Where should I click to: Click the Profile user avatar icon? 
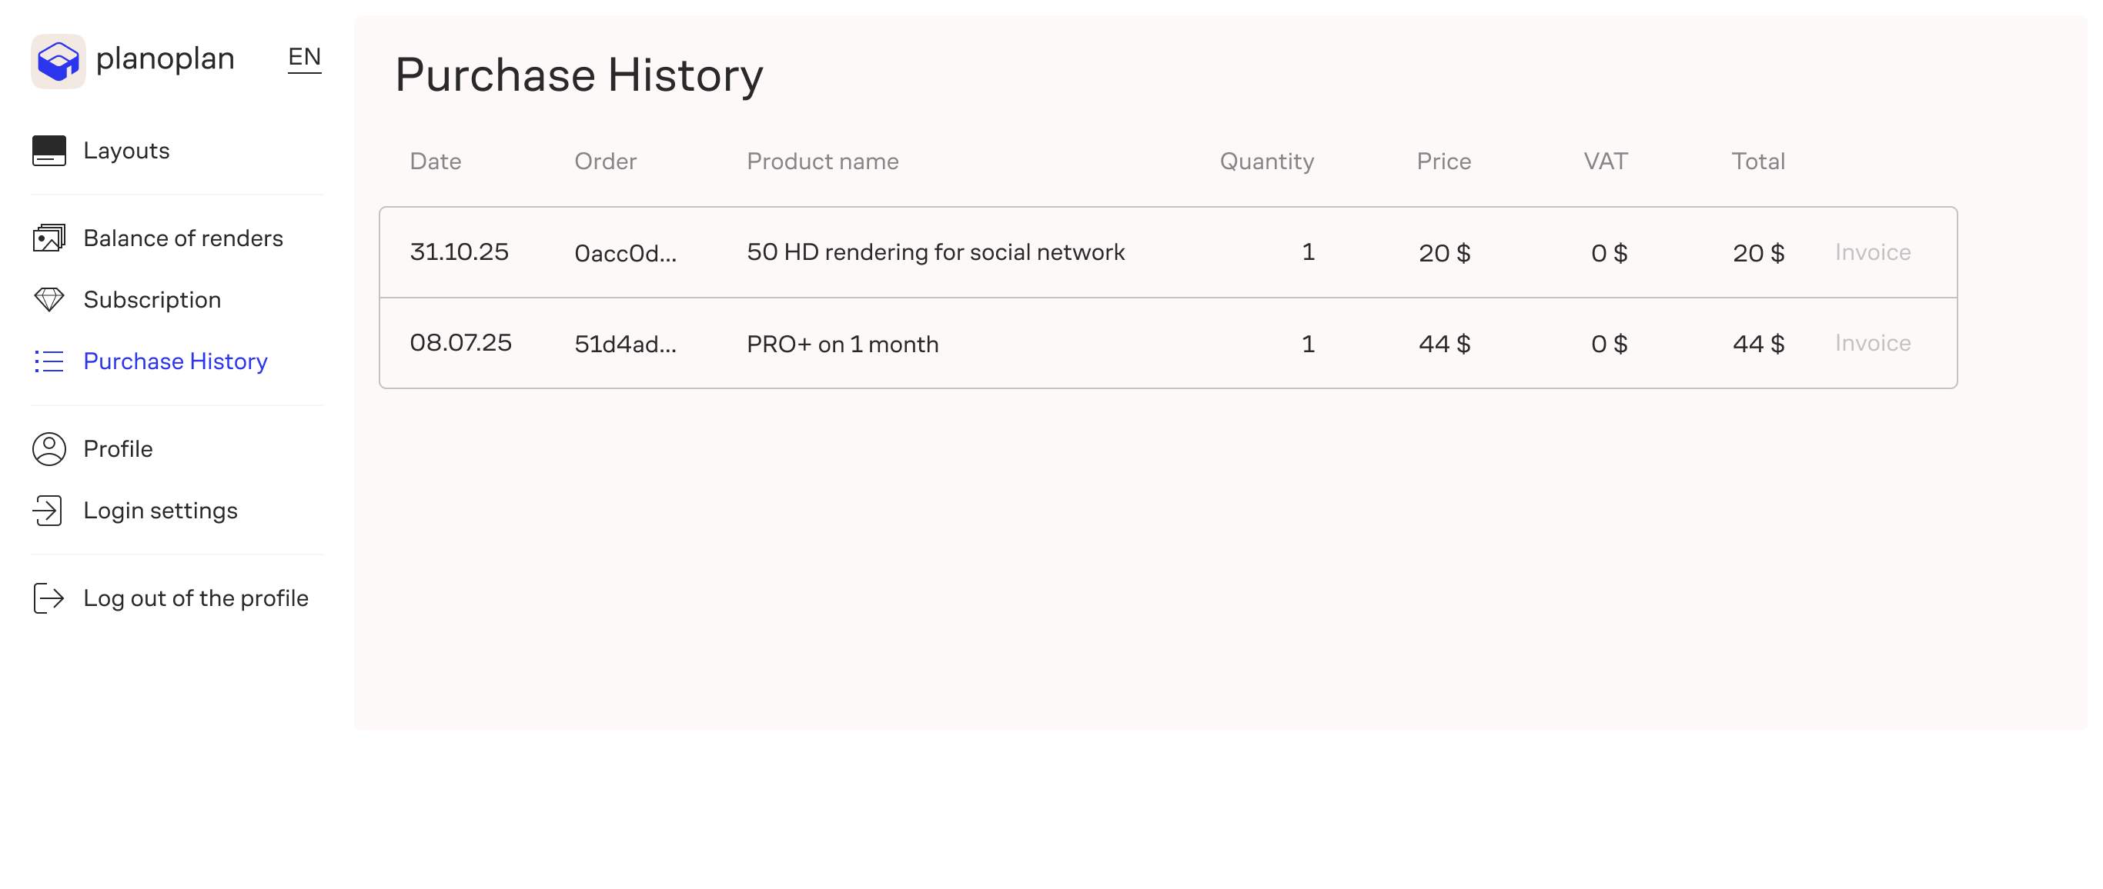pyautogui.click(x=49, y=449)
